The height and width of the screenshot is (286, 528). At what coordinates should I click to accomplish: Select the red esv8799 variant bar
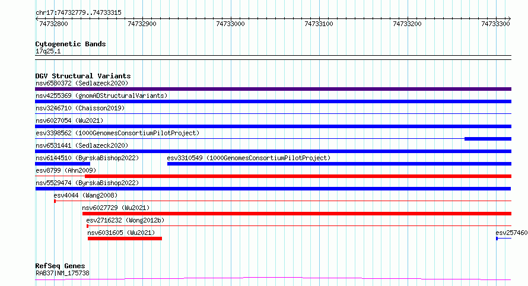click(298, 176)
